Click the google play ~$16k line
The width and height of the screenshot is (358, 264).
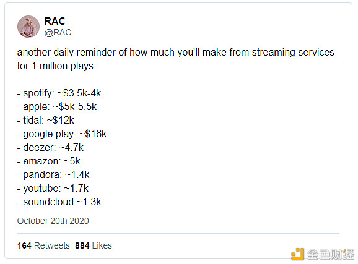[x=62, y=134]
